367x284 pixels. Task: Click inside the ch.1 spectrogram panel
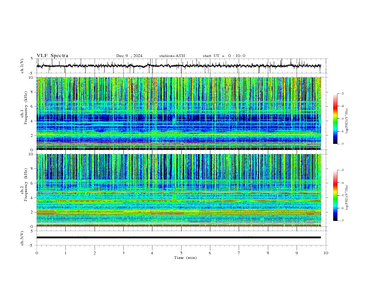tap(179, 113)
